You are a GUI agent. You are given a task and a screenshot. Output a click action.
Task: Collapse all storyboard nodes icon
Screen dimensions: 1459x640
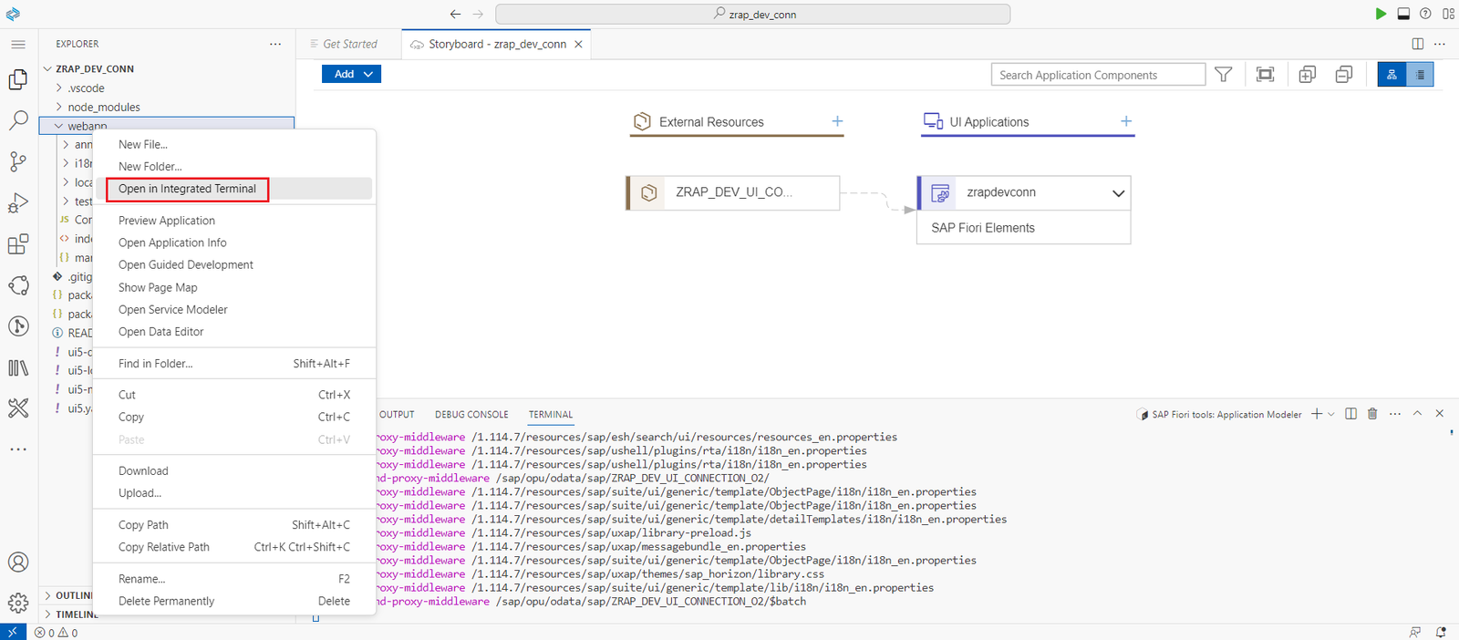(1343, 75)
